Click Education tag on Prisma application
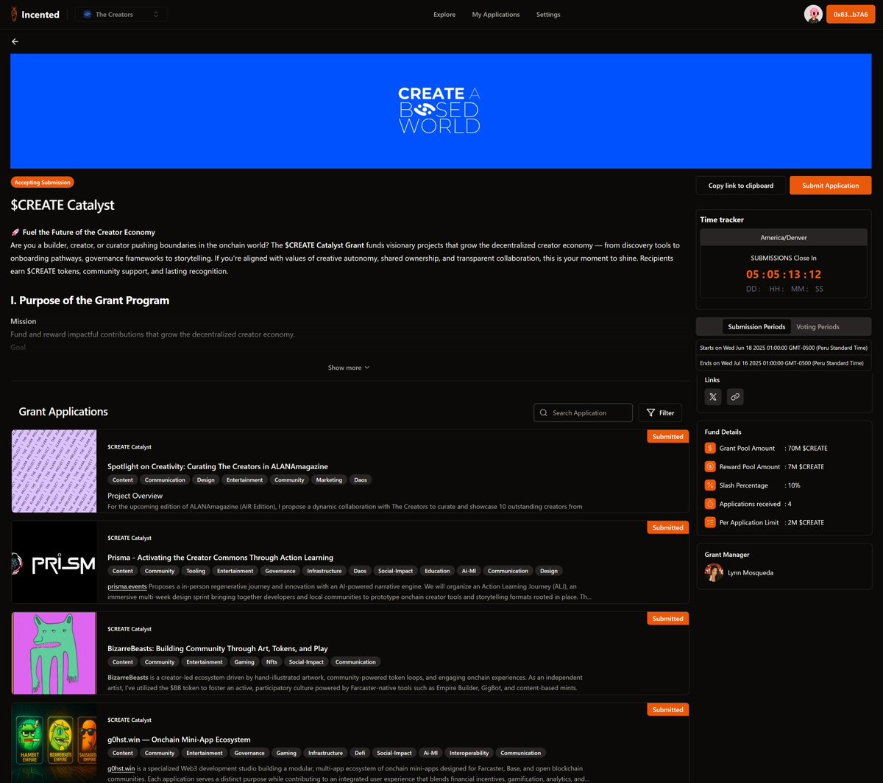 pos(437,571)
